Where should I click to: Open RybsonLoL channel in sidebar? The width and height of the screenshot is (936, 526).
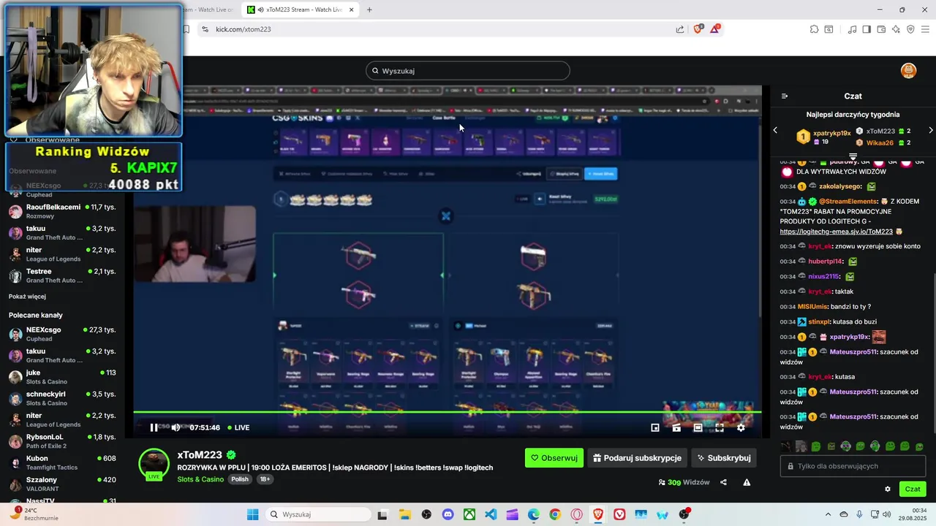(62, 441)
